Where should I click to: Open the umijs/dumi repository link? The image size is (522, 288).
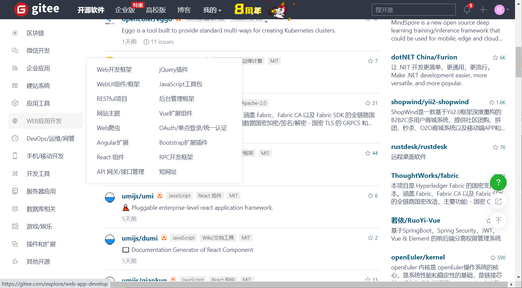(140, 238)
